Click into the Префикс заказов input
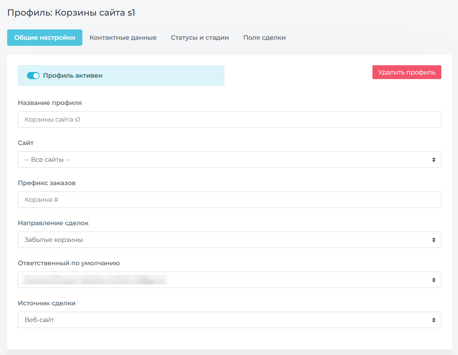 tap(229, 200)
